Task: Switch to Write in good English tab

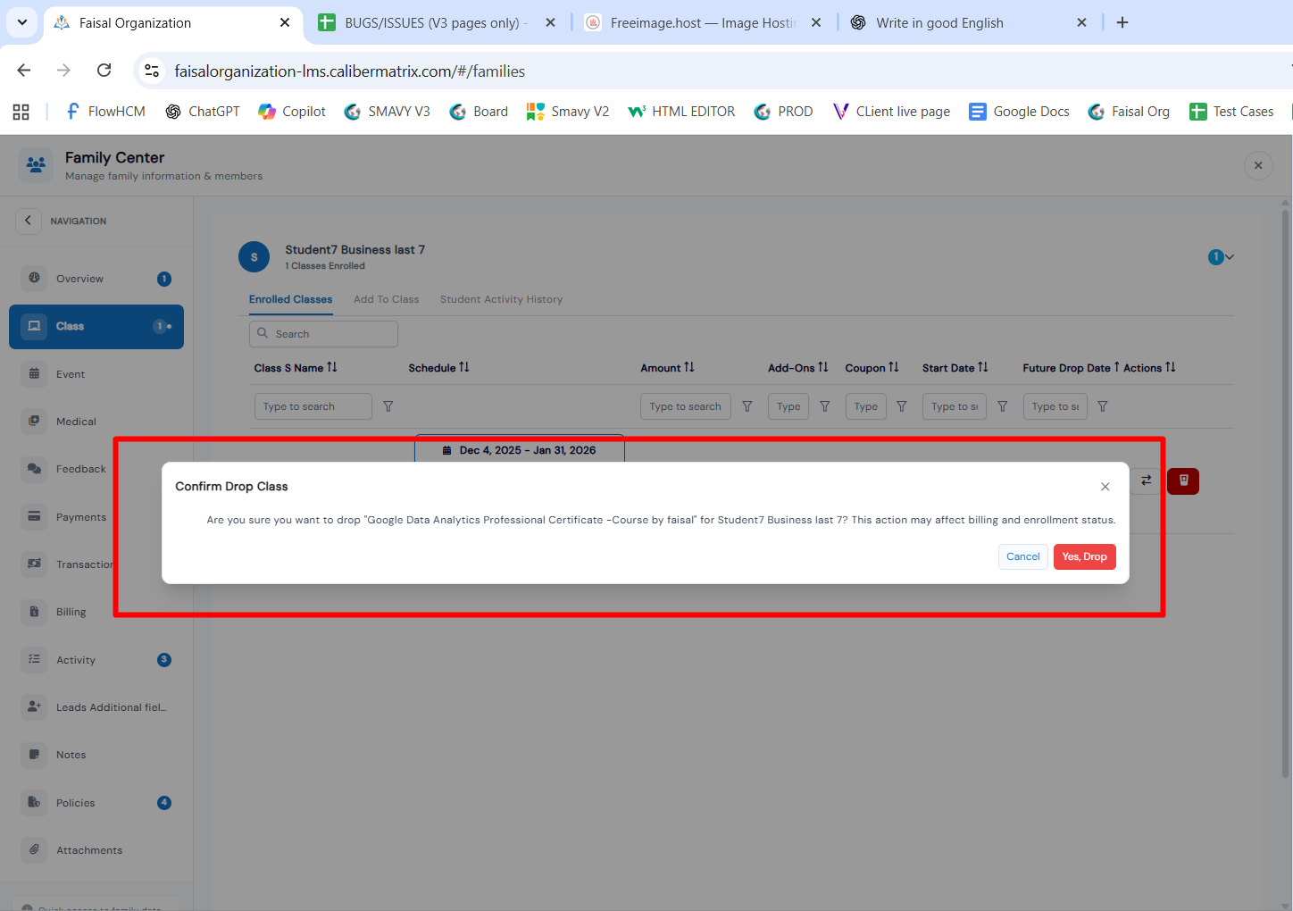Action: tap(968, 22)
